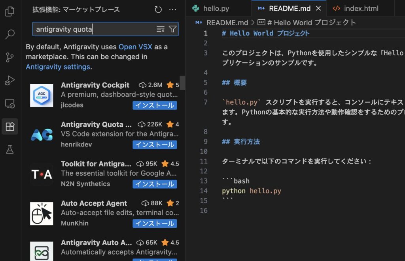Open the marketplace more actions menu

tap(173, 9)
